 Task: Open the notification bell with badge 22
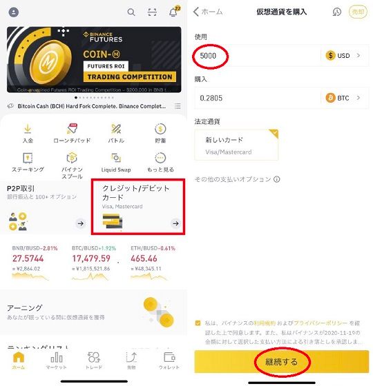click(x=174, y=12)
